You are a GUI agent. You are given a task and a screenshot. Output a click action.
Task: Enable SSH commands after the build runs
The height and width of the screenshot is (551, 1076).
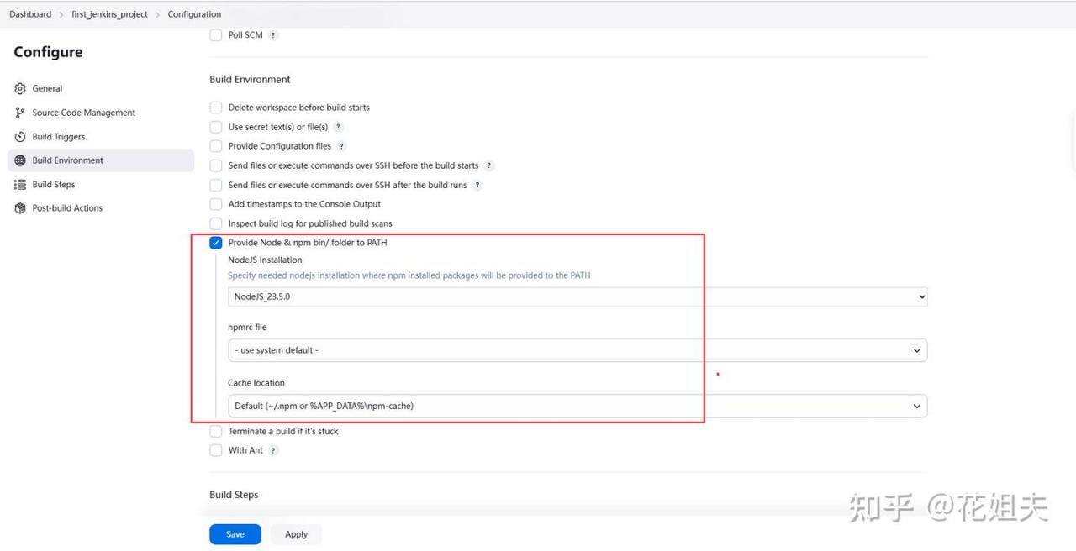click(216, 185)
